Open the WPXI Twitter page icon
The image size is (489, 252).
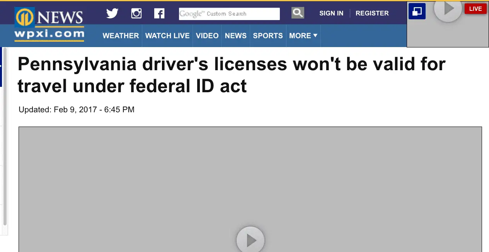tap(112, 14)
